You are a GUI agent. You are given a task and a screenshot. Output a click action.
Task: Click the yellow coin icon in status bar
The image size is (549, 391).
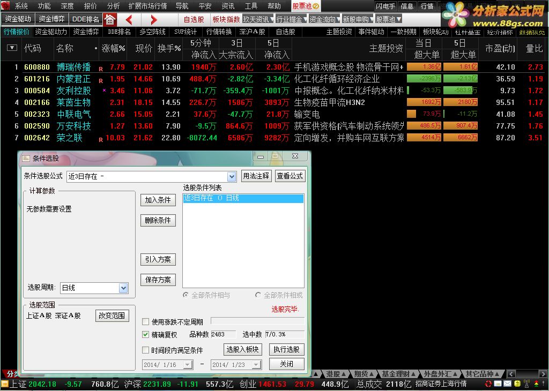click(x=517, y=384)
